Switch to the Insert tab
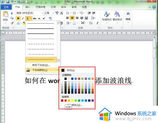 pyautogui.click(x=28, y=7)
